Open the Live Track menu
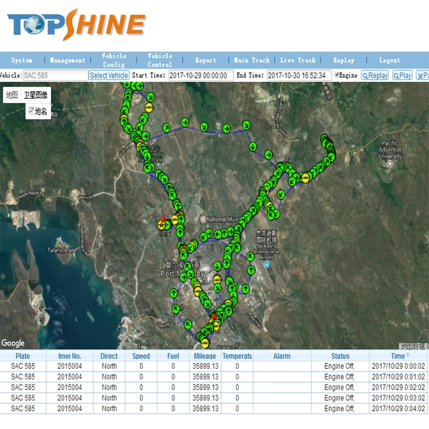Screen dimensions: 429x429 297,60
